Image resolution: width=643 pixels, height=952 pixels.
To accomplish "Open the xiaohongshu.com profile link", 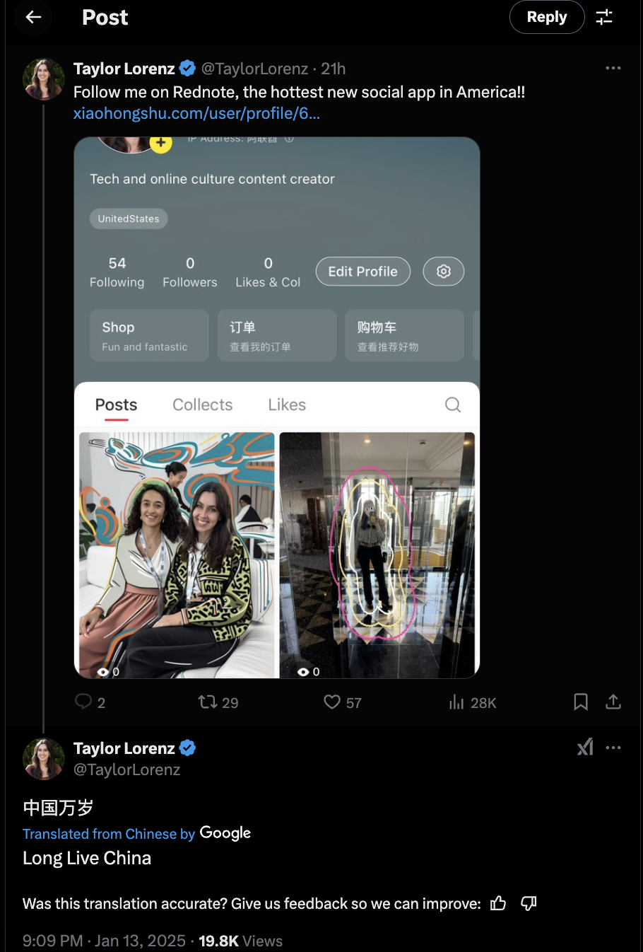I will (x=196, y=113).
